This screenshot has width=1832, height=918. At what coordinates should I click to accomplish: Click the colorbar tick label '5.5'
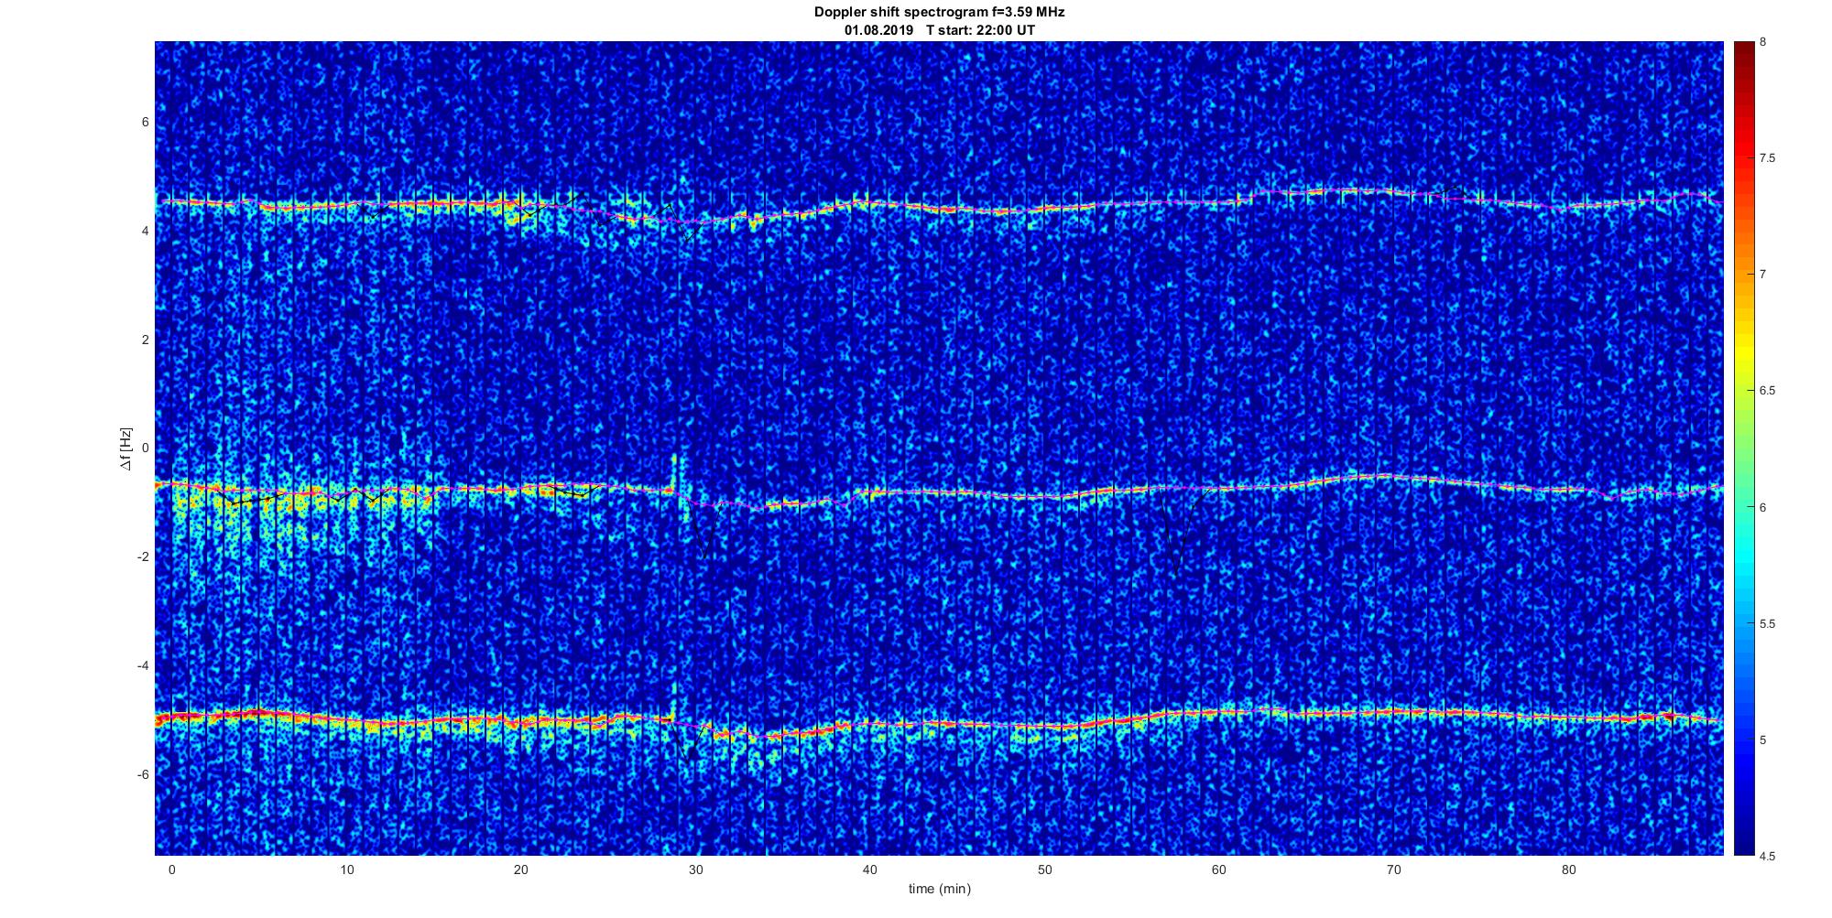click(1767, 623)
